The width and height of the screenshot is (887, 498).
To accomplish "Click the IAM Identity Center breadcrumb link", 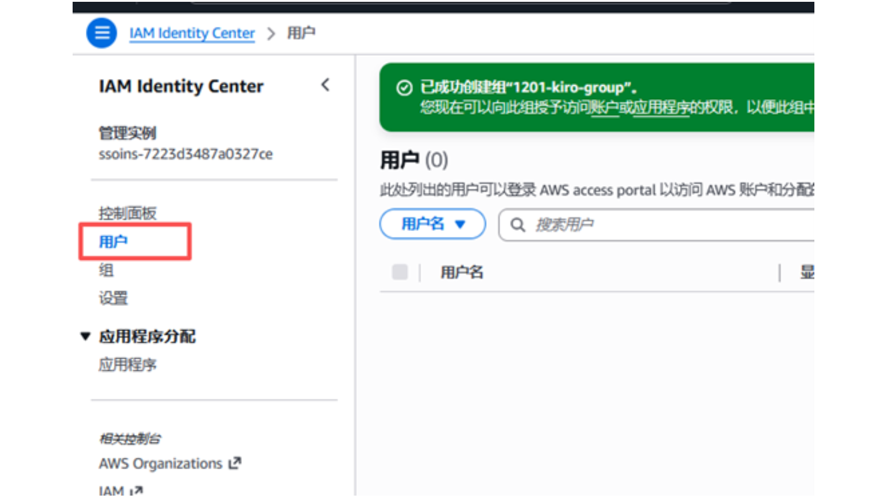I will coord(192,33).
